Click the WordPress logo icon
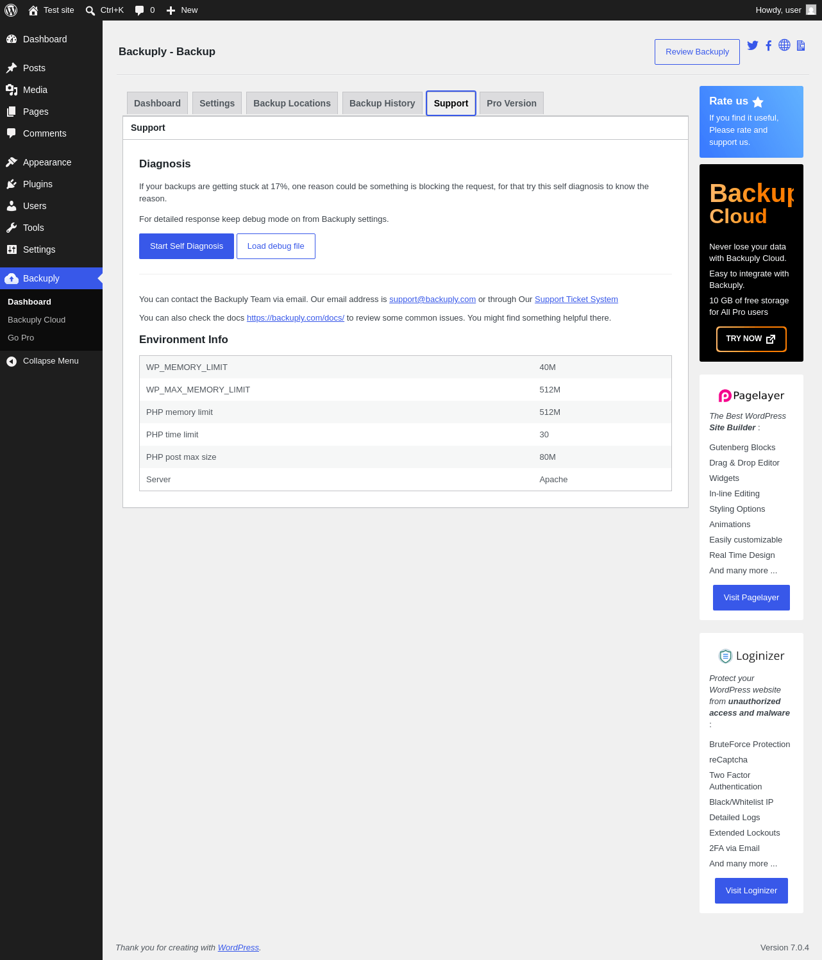 point(11,10)
